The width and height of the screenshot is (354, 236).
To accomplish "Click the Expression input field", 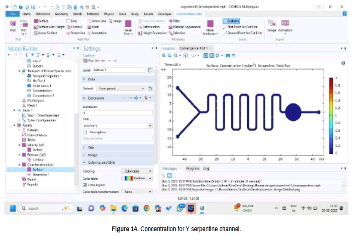I will tap(117, 113).
